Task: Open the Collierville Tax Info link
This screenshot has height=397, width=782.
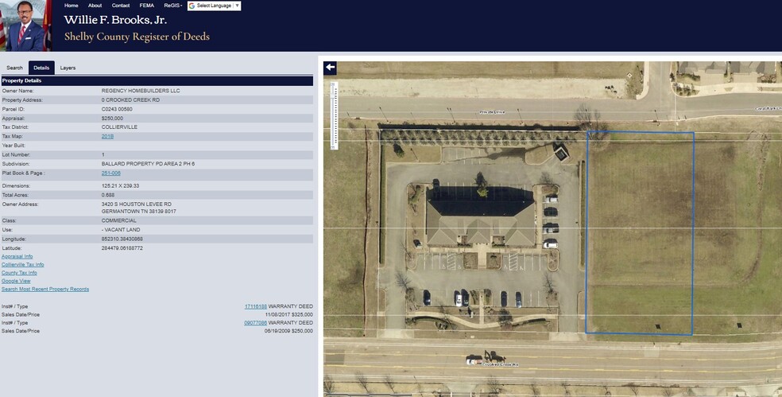Action: coord(22,264)
